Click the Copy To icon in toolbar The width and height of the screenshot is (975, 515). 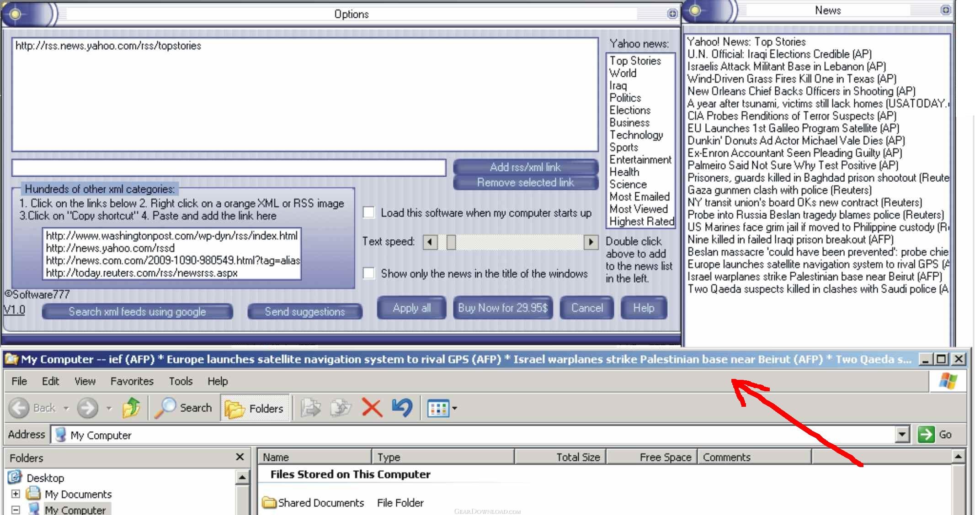(341, 408)
